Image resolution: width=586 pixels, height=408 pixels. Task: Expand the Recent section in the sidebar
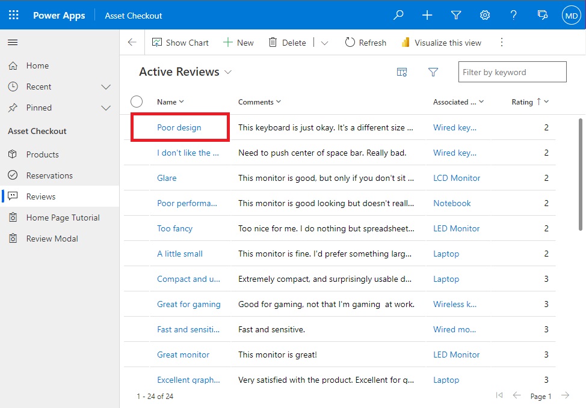coord(106,87)
